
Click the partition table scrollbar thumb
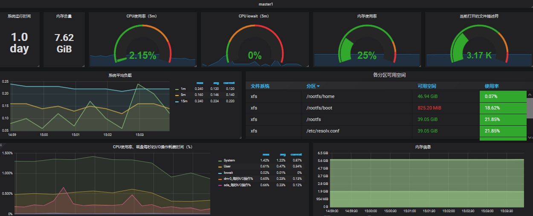click(530, 108)
